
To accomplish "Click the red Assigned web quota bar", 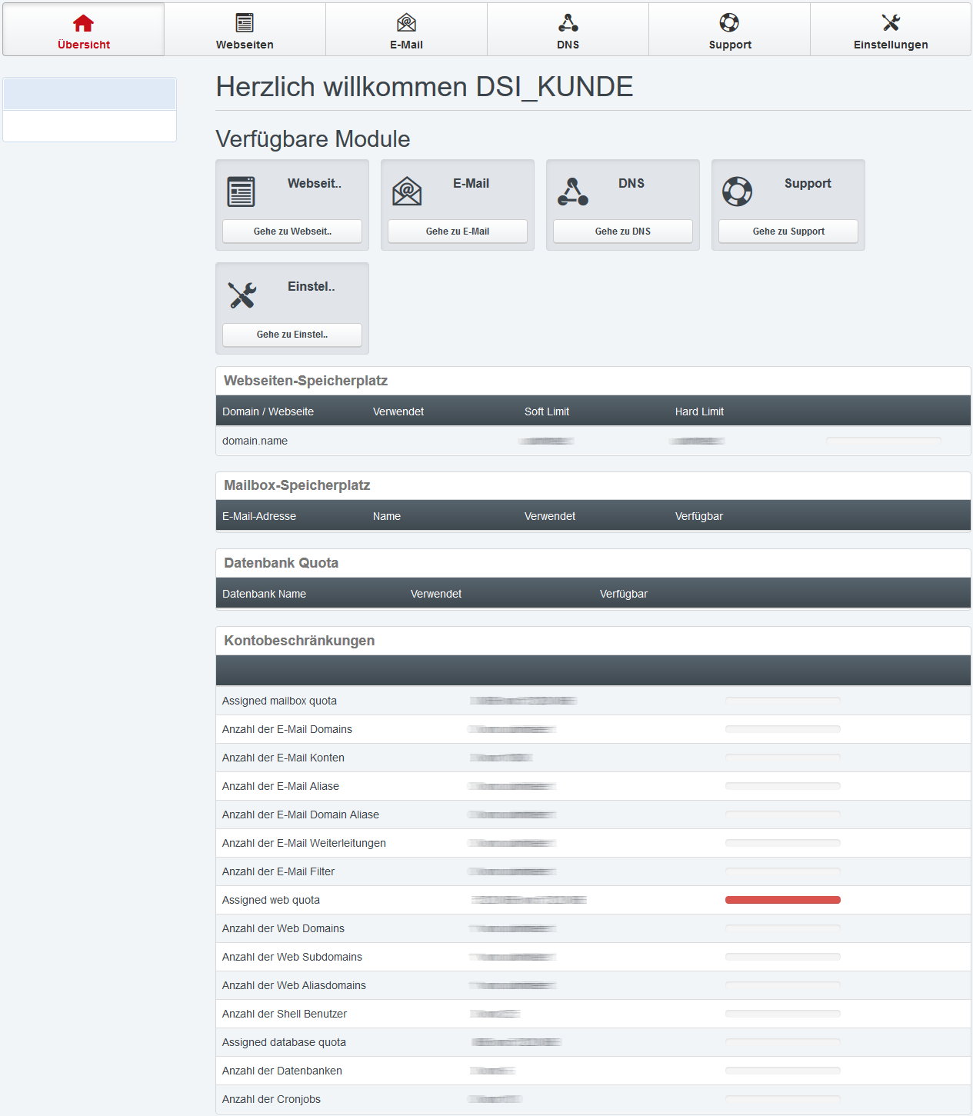I will pyautogui.click(x=782, y=900).
